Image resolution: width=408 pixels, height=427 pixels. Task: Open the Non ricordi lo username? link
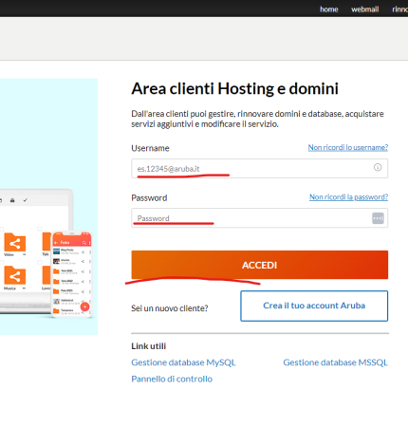[348, 147]
